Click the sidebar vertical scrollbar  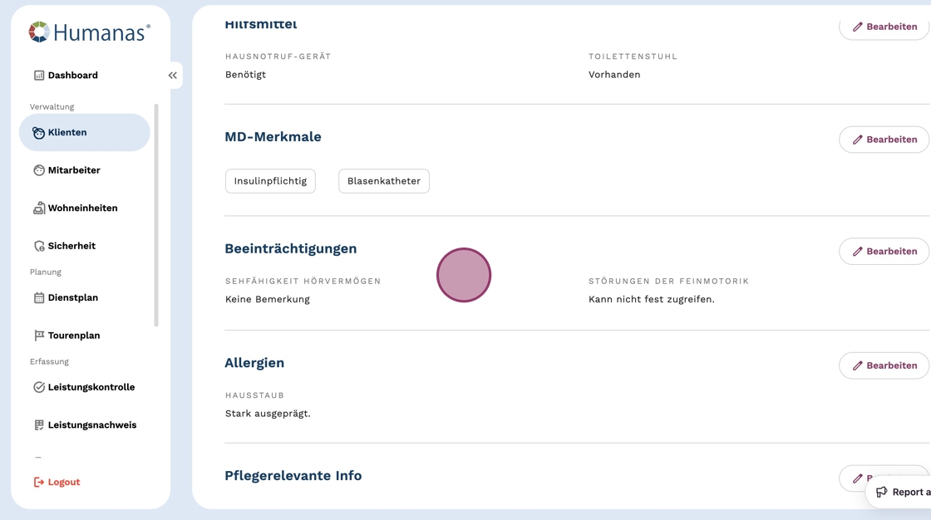pyautogui.click(x=156, y=214)
